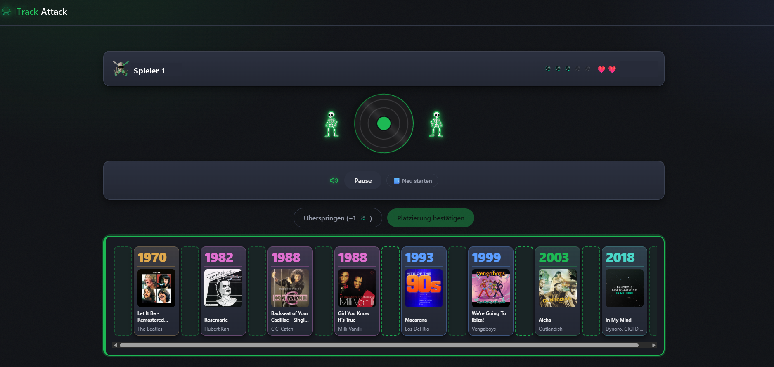774x367 pixels.
Task: Click the Spieler 1 skull avatar
Action: tap(121, 69)
